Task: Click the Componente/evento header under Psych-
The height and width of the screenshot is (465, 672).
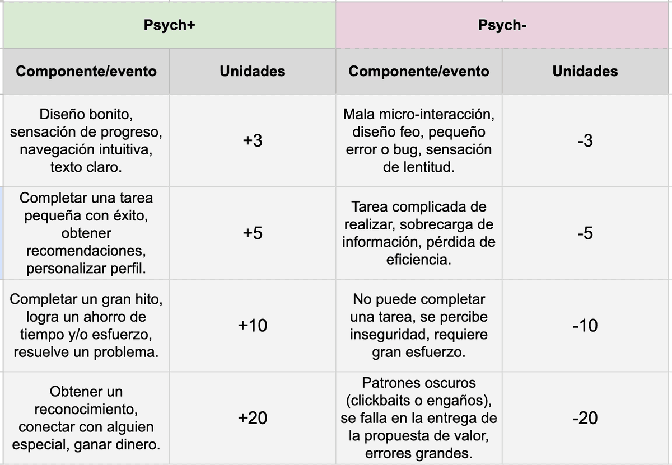Action: (419, 71)
